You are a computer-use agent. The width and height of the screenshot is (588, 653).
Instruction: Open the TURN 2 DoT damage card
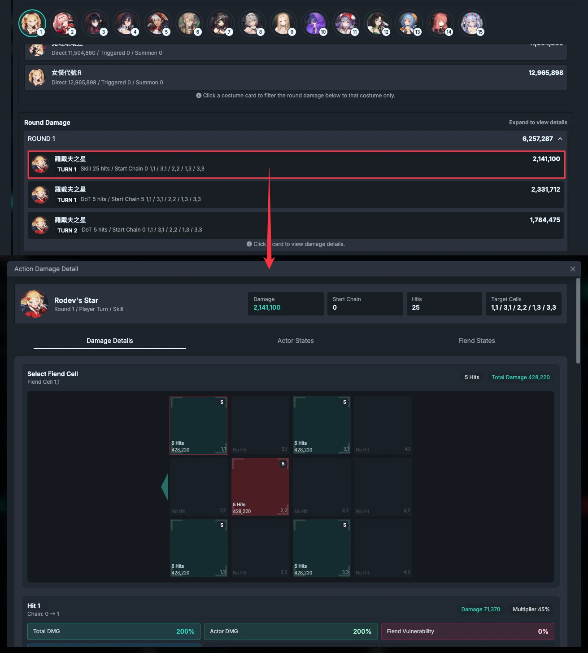coord(296,225)
